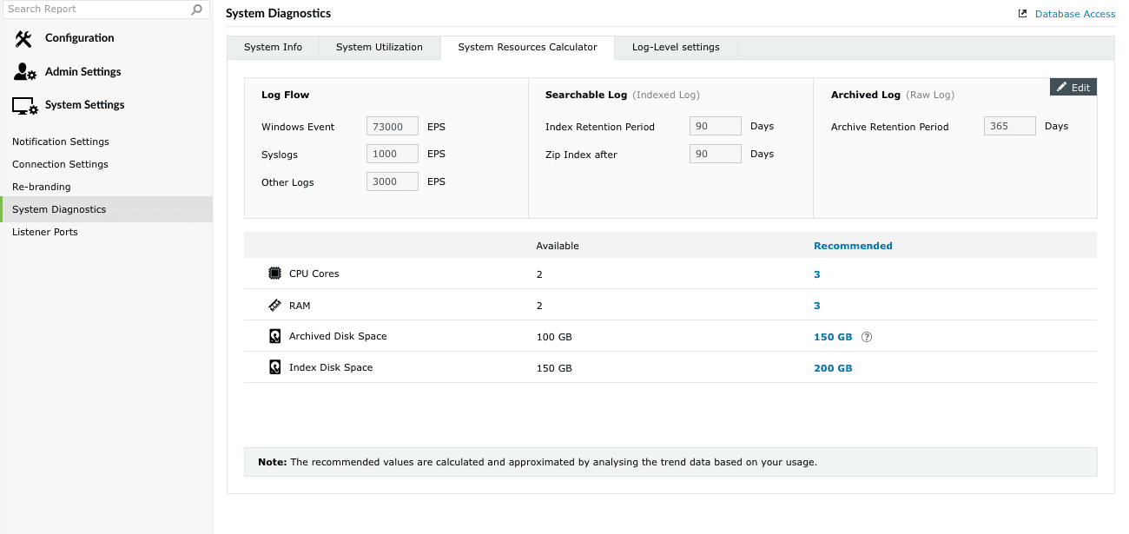The image size is (1129, 534).
Task: Click the search magnifier icon
Action: point(197,10)
